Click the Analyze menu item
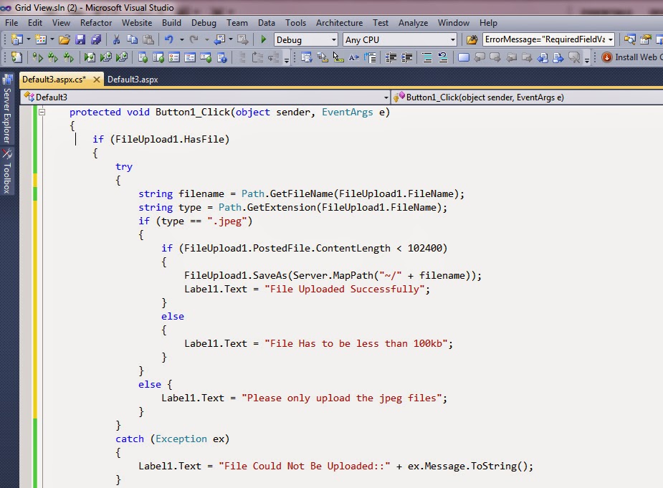Viewport: 663px width, 488px height. coord(414,23)
